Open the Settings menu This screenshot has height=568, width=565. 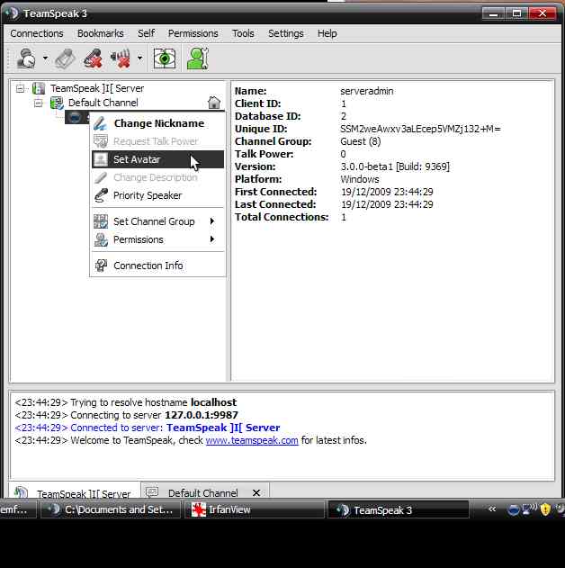pyautogui.click(x=285, y=33)
